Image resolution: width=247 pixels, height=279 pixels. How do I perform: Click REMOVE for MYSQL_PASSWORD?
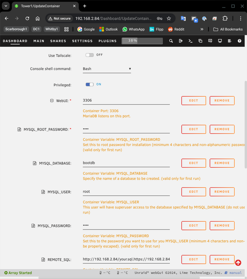[222, 225]
